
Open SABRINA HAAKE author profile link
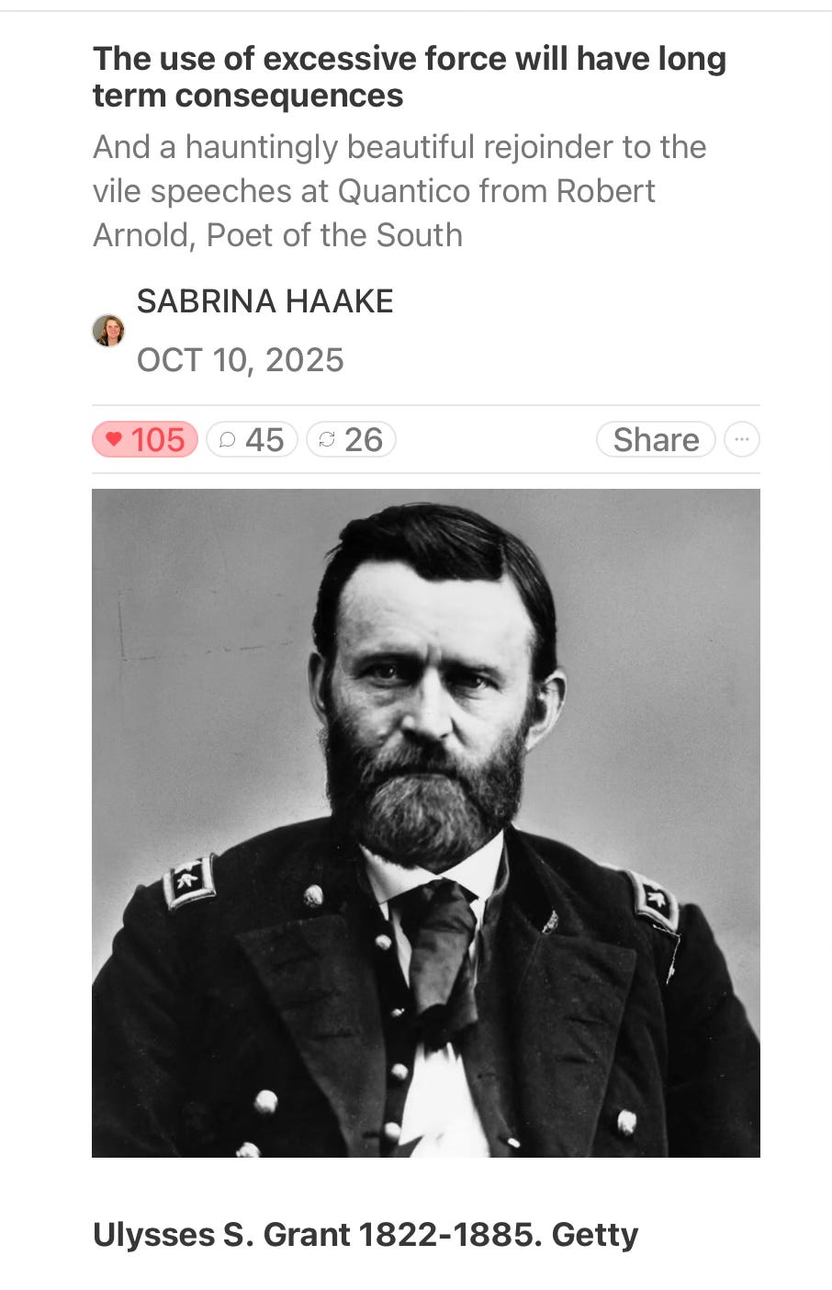click(265, 301)
